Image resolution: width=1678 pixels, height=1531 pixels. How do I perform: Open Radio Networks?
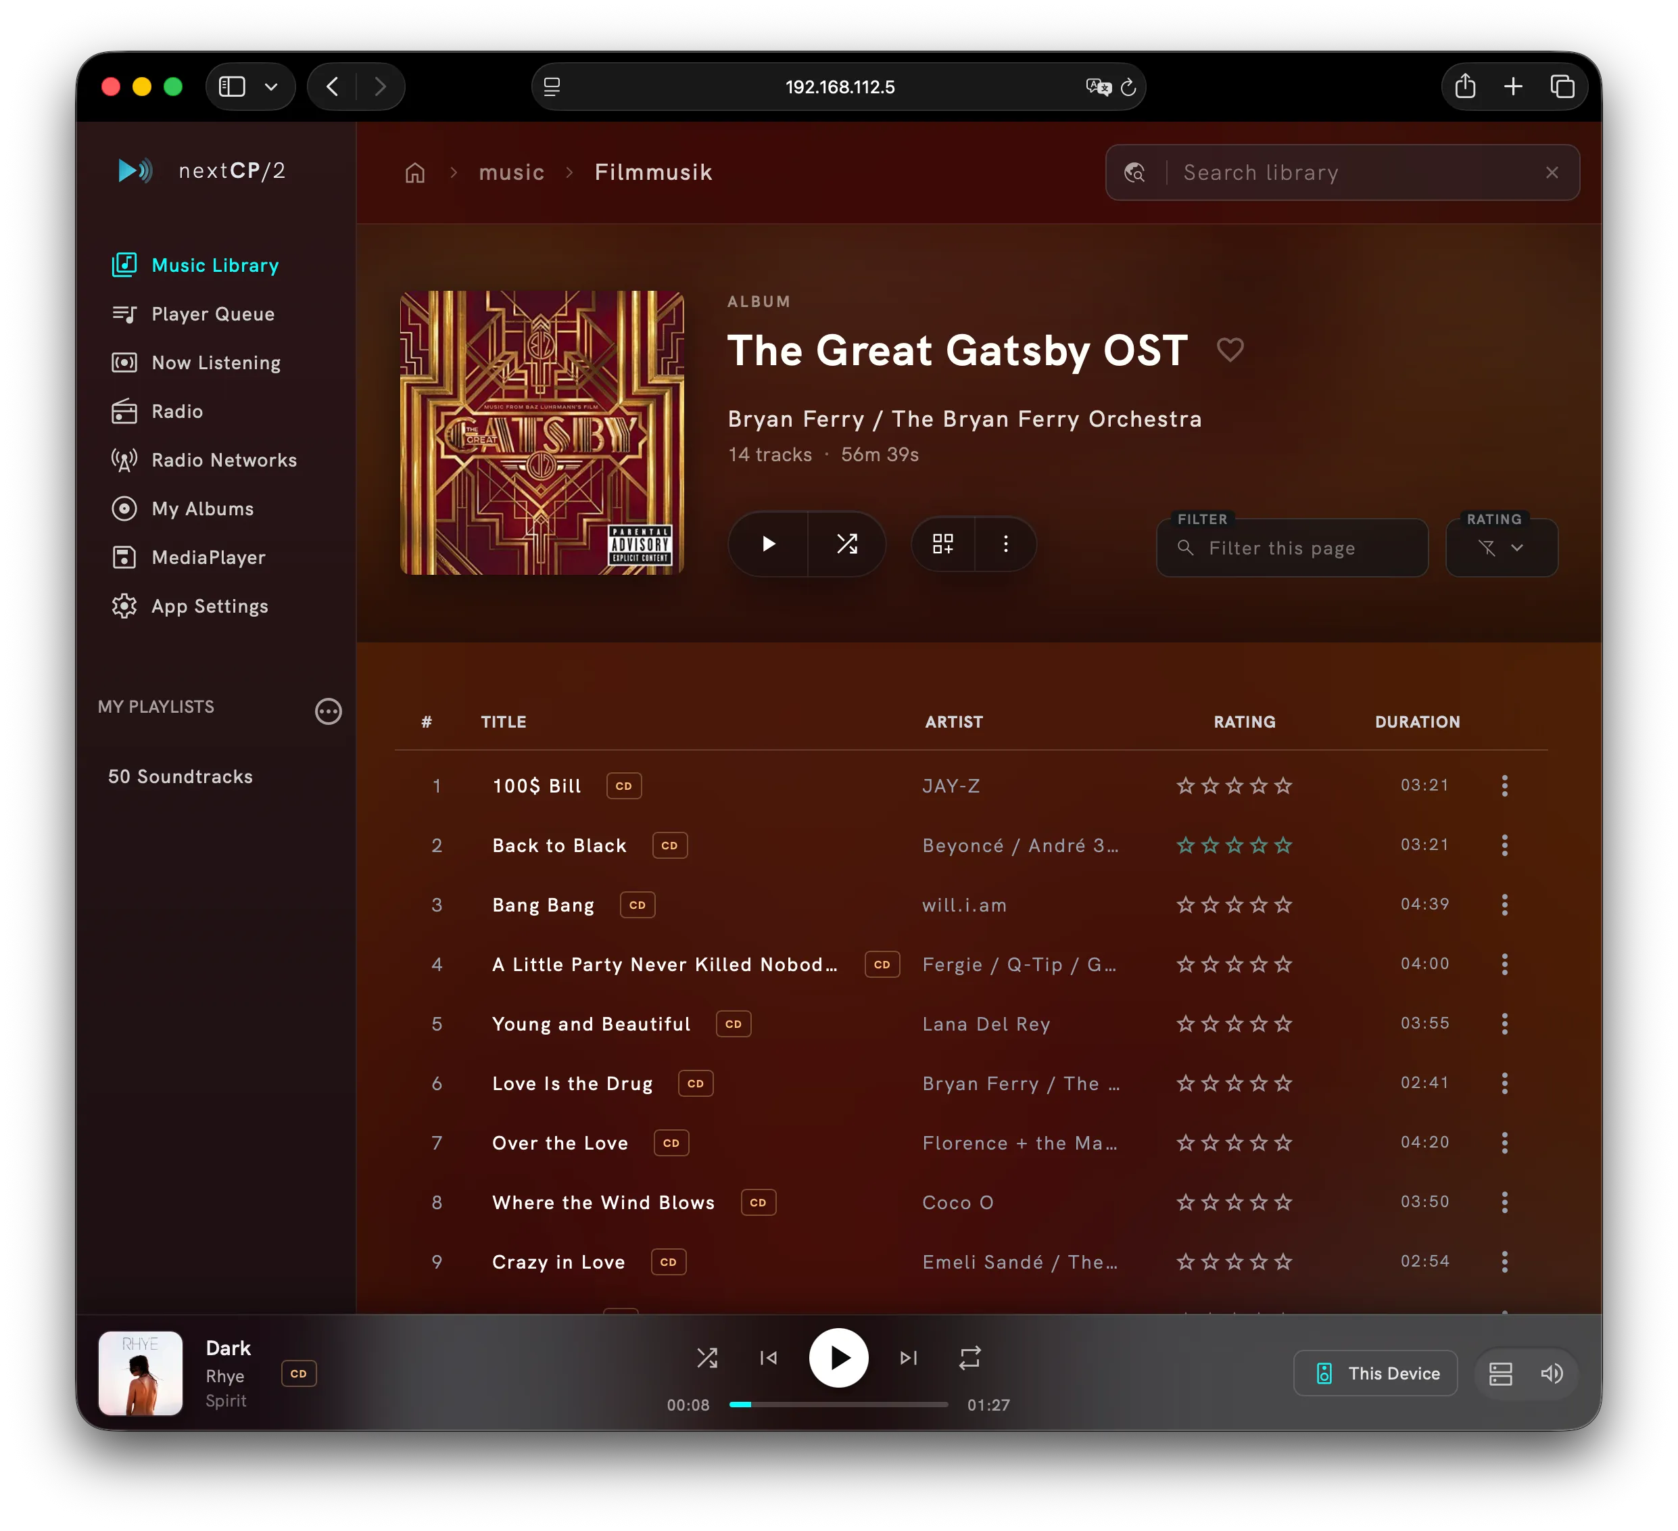click(x=204, y=460)
